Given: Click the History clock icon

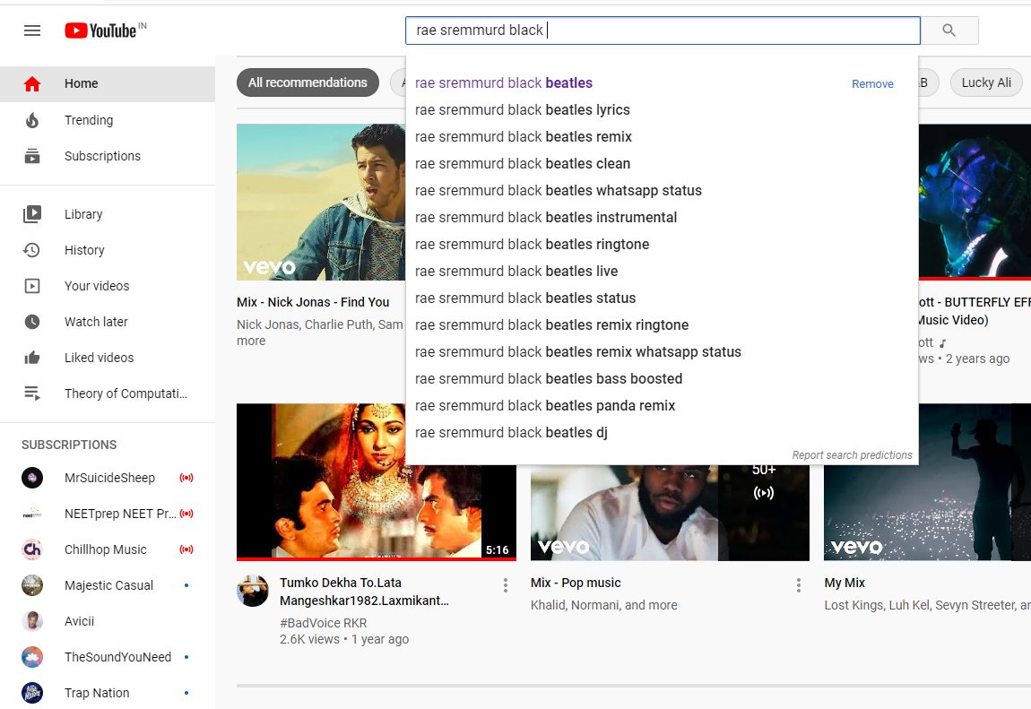Looking at the screenshot, I should [31, 250].
